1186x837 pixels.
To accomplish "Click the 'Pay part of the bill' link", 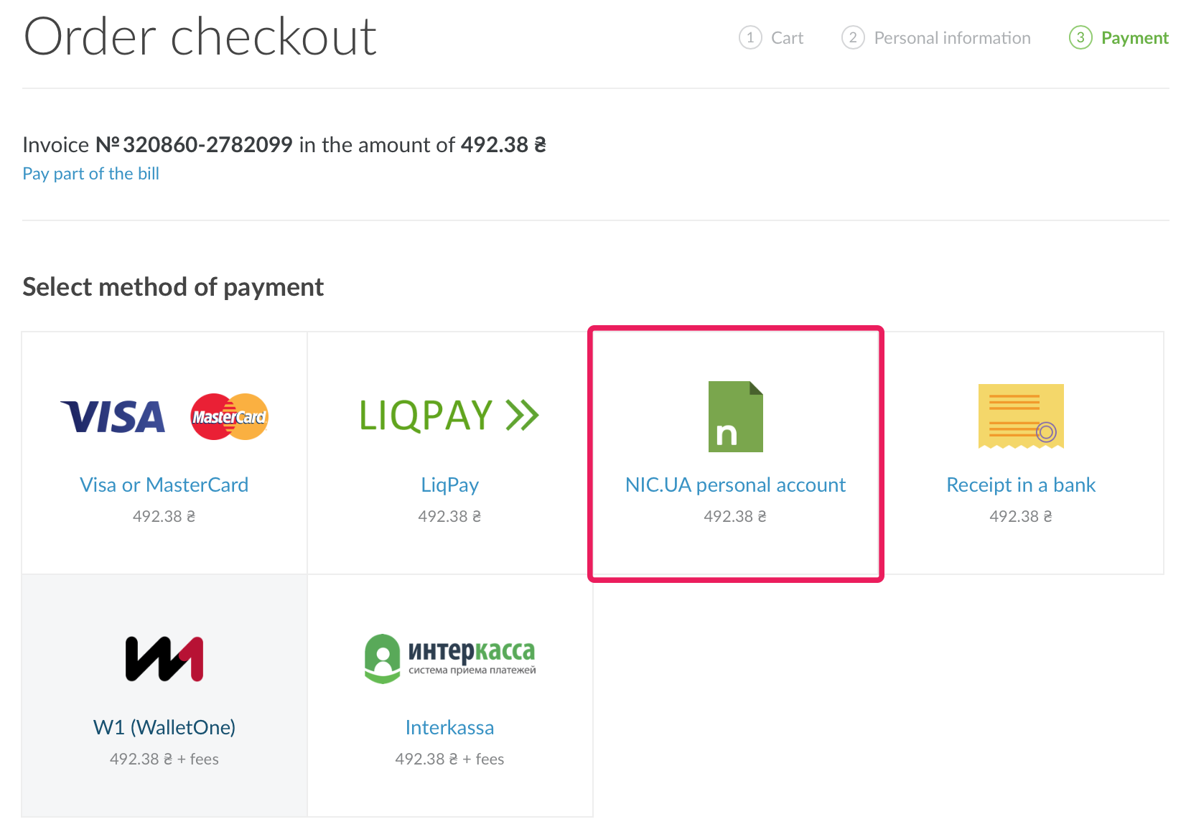I will click(91, 174).
